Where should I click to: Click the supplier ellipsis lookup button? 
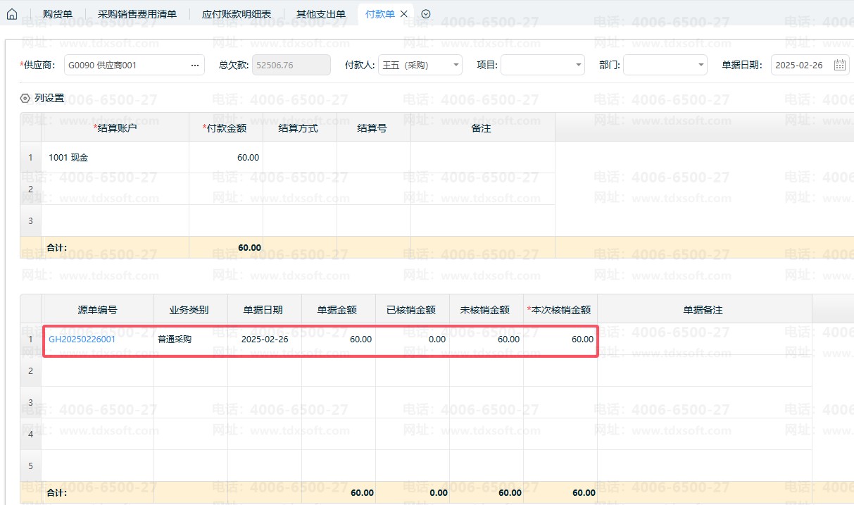point(195,66)
